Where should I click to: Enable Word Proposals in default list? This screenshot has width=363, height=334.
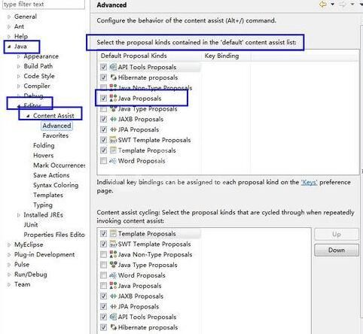pos(103,161)
